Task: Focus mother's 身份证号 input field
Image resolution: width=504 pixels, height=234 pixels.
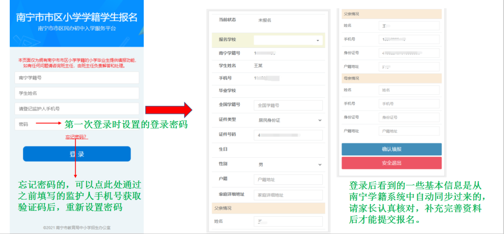Action: [409, 117]
